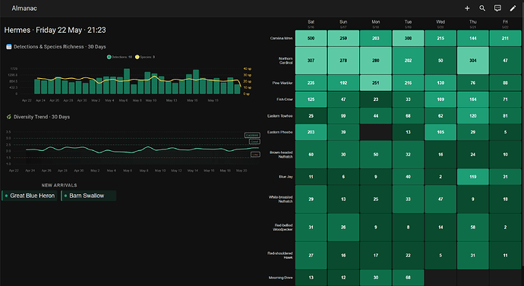Click the Red-bellied Woodpecker row label

pyautogui.click(x=283, y=228)
